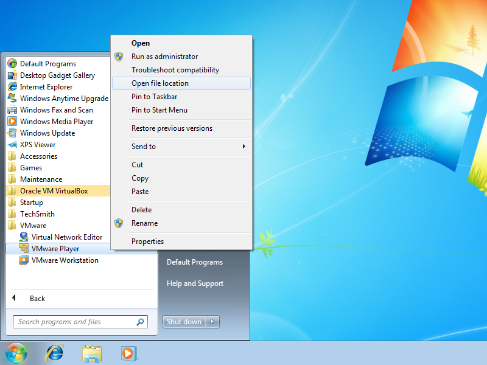Viewport: 487px width, 365px height.
Task: Expand the Send to submenu arrow
Action: [243, 147]
